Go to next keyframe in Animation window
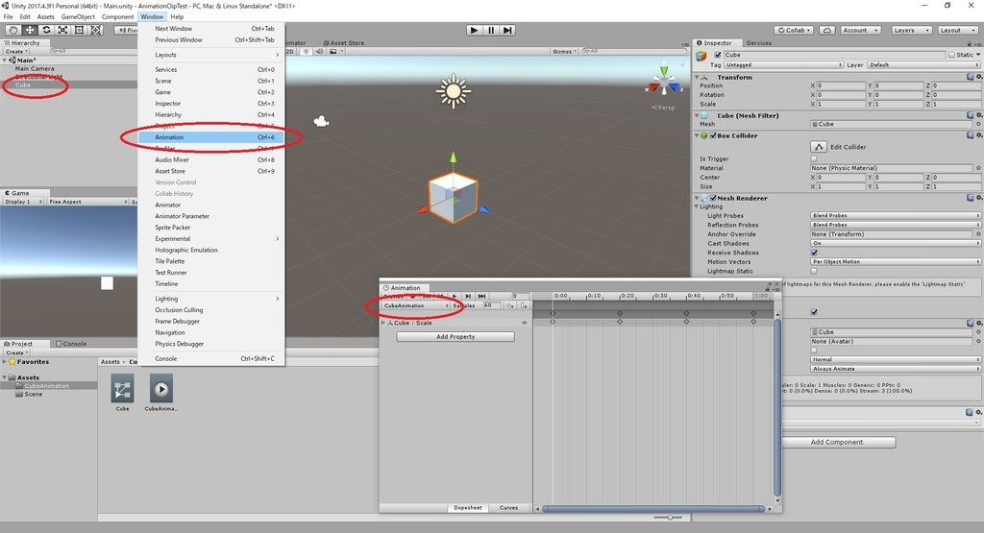Screen dimensions: 984x533 (x=468, y=296)
